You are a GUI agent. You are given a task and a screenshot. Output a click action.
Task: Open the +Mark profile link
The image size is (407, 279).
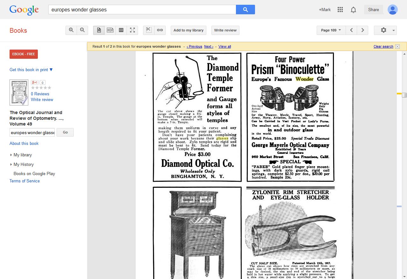[x=325, y=10]
